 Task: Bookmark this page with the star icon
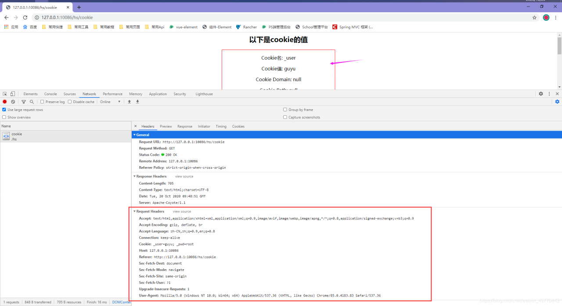click(534, 18)
